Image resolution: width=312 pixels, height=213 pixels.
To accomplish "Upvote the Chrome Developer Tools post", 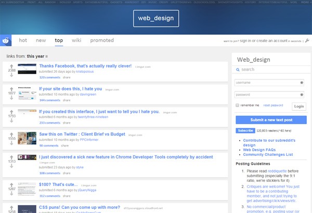I will click(11, 157).
